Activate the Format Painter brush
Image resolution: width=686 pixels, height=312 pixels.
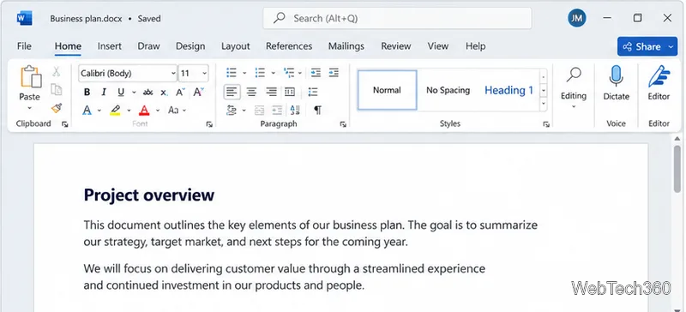pyautogui.click(x=57, y=108)
